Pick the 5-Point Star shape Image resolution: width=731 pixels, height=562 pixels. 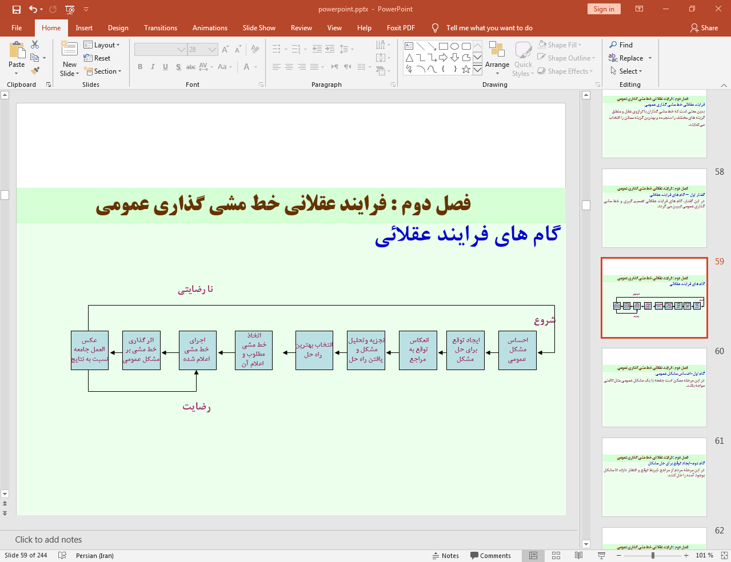click(x=466, y=69)
